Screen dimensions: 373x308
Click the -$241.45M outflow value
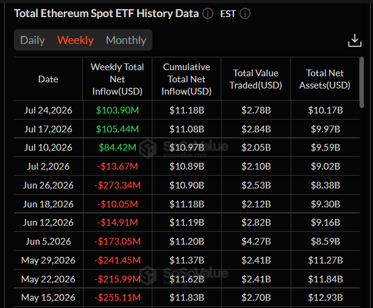117,260
